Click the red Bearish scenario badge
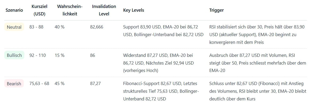Screen dimensions: 311x110 coord(14,84)
